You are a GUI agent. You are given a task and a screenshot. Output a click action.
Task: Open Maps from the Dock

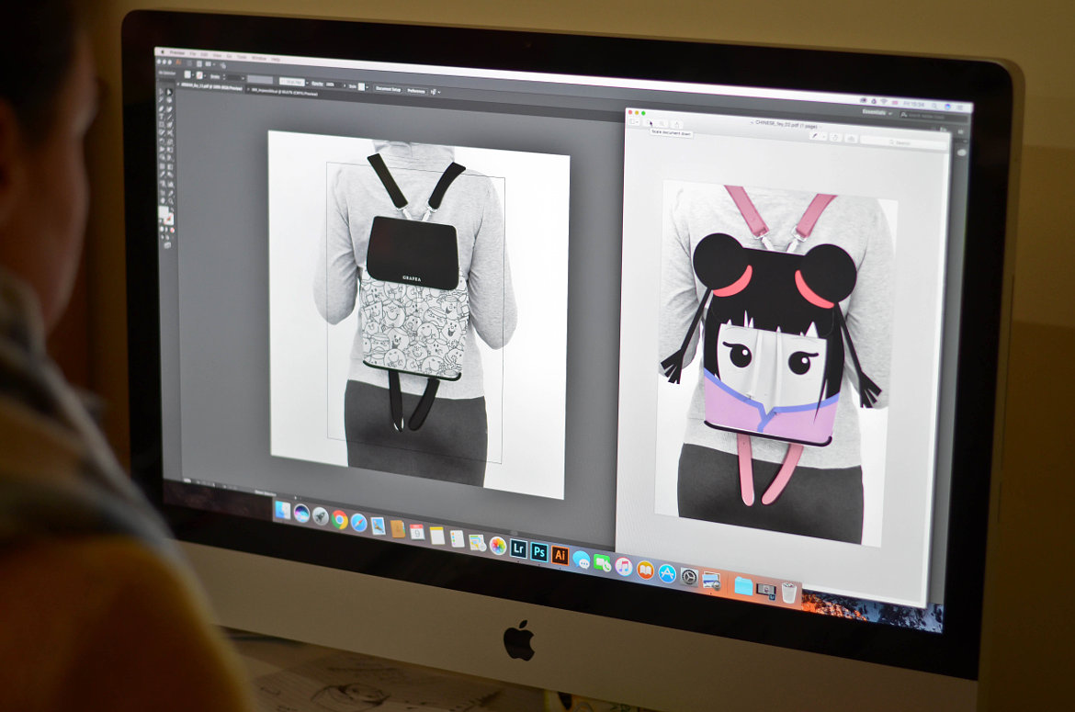pyautogui.click(x=477, y=542)
